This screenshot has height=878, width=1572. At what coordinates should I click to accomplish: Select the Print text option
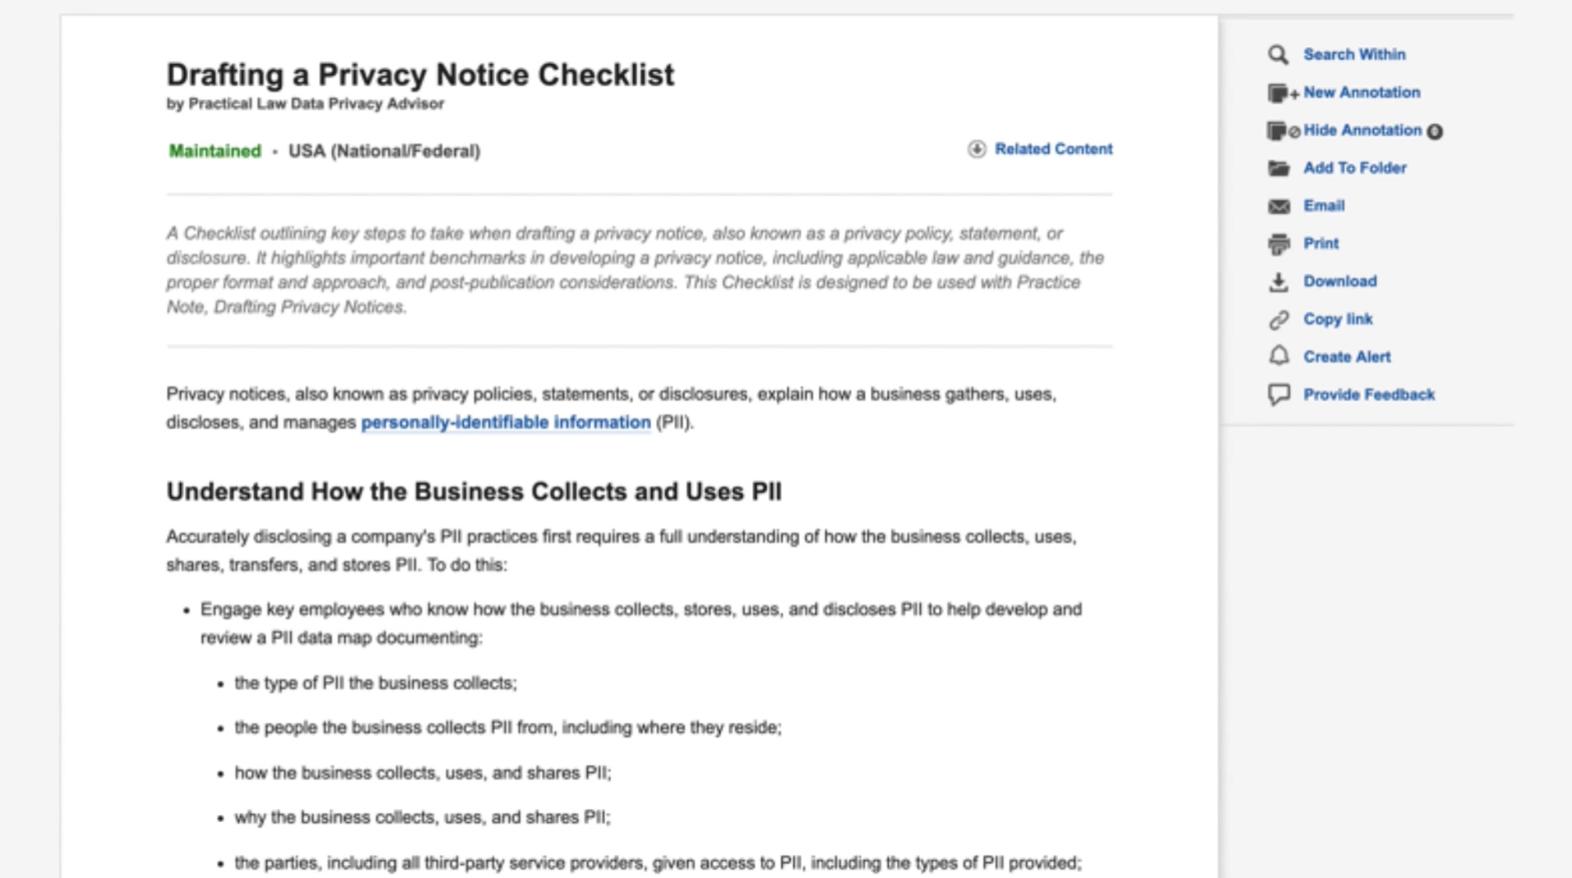pyautogui.click(x=1321, y=244)
